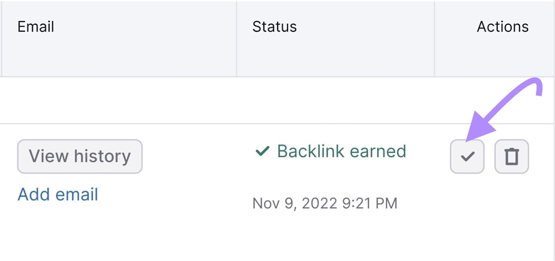Select the Nov 9, 2022 timestamp text
Viewport: 555px width, 261px height.
click(x=324, y=203)
